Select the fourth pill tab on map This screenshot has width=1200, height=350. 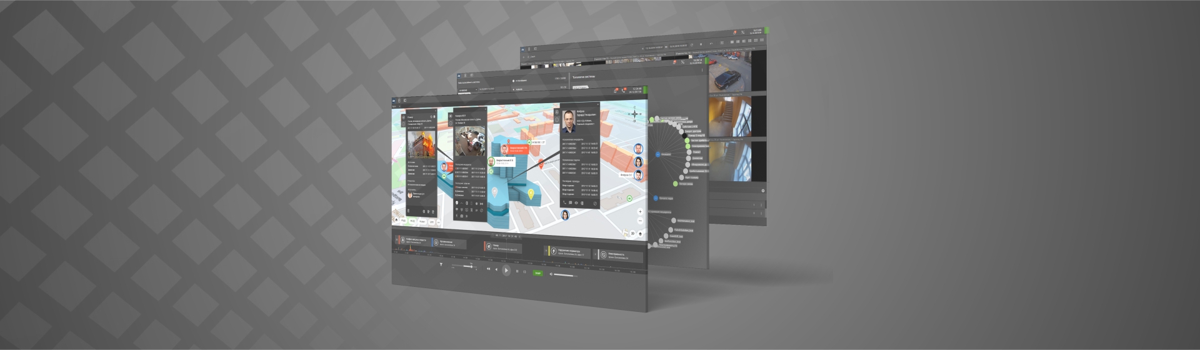coord(432,222)
